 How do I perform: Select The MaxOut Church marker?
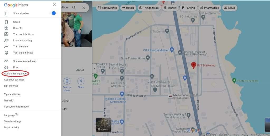(x=155, y=90)
